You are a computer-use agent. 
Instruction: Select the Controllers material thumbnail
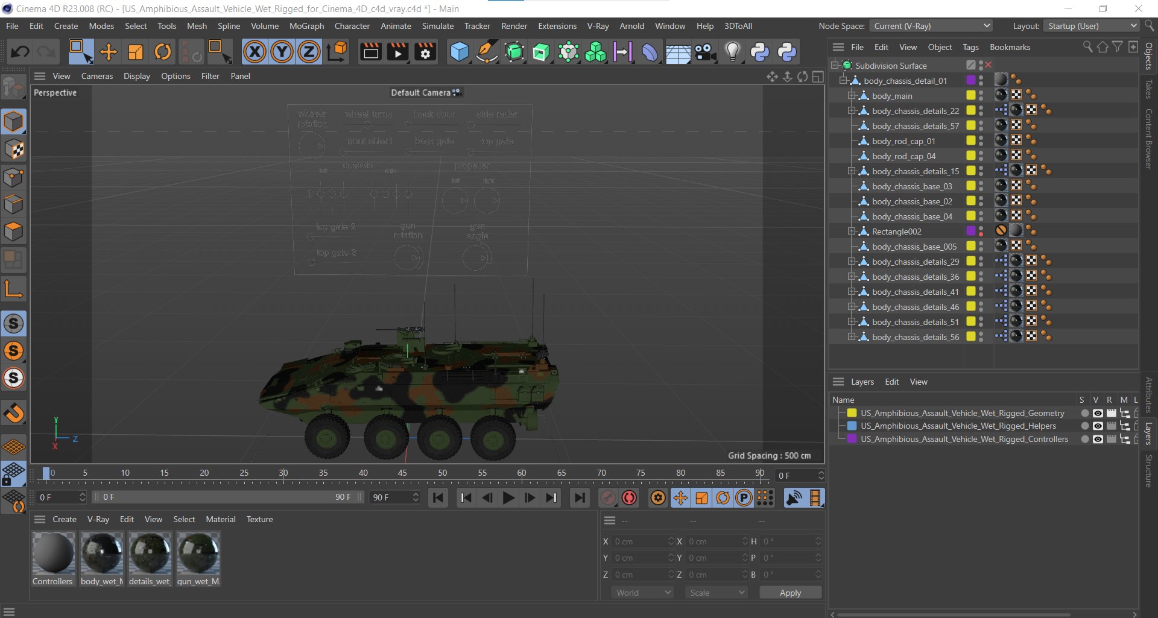coord(53,553)
